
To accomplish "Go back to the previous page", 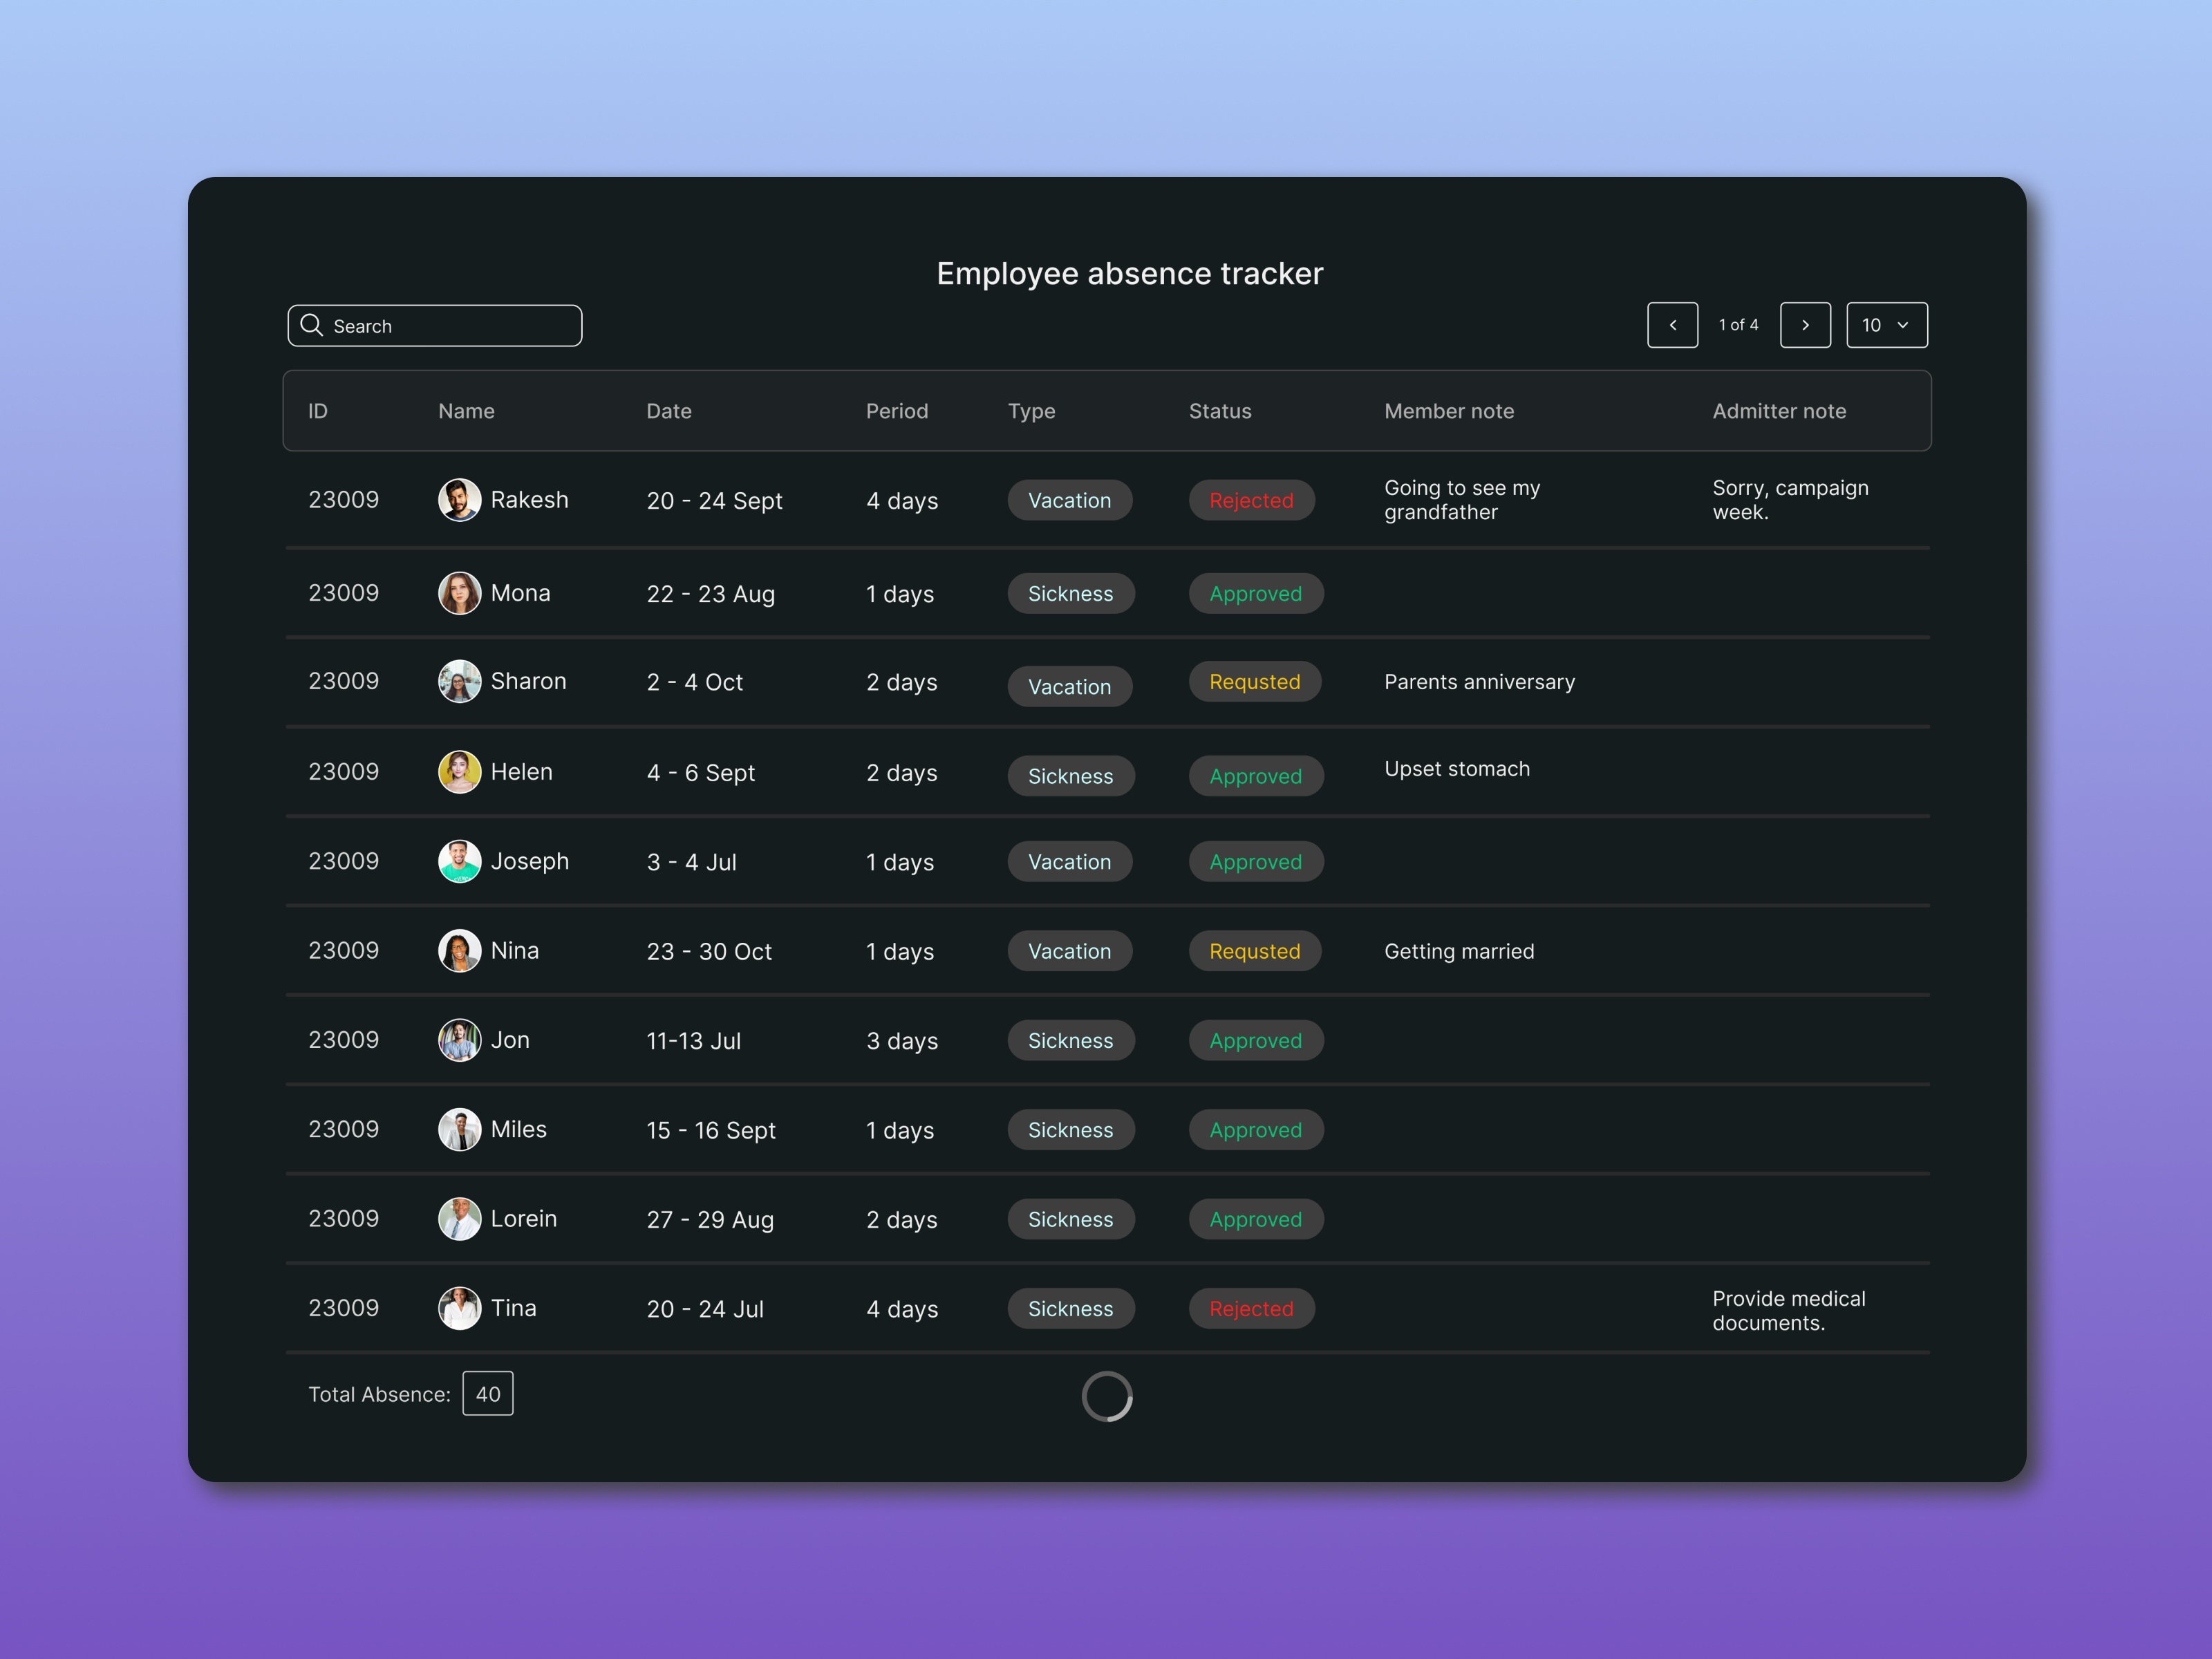I will coord(1672,325).
